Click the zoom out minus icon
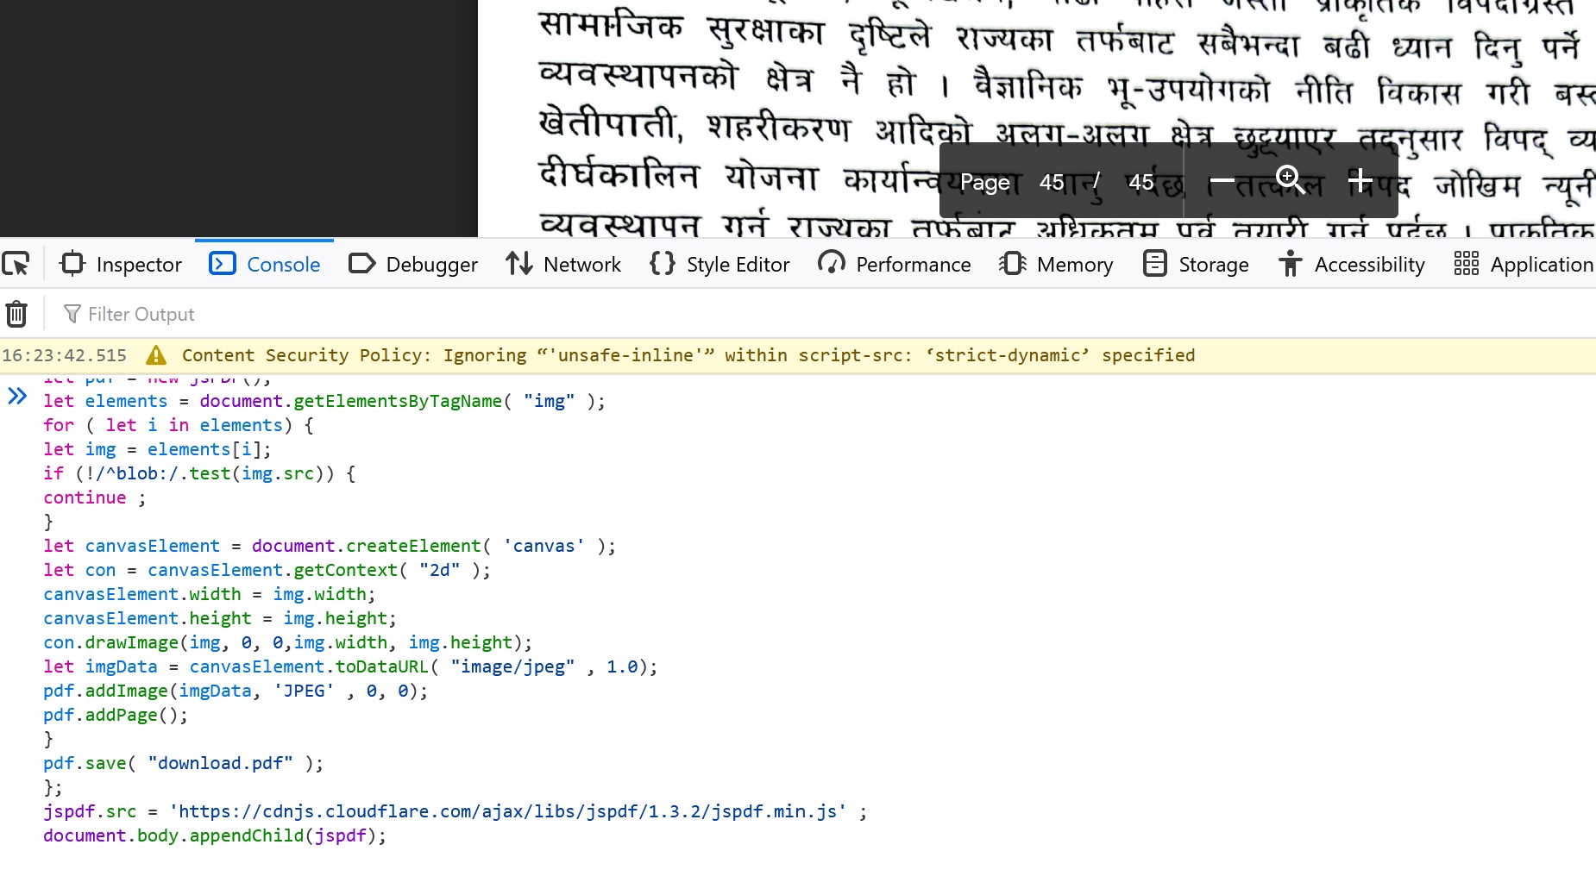Screen dimensions: 1596x876 click(1222, 181)
